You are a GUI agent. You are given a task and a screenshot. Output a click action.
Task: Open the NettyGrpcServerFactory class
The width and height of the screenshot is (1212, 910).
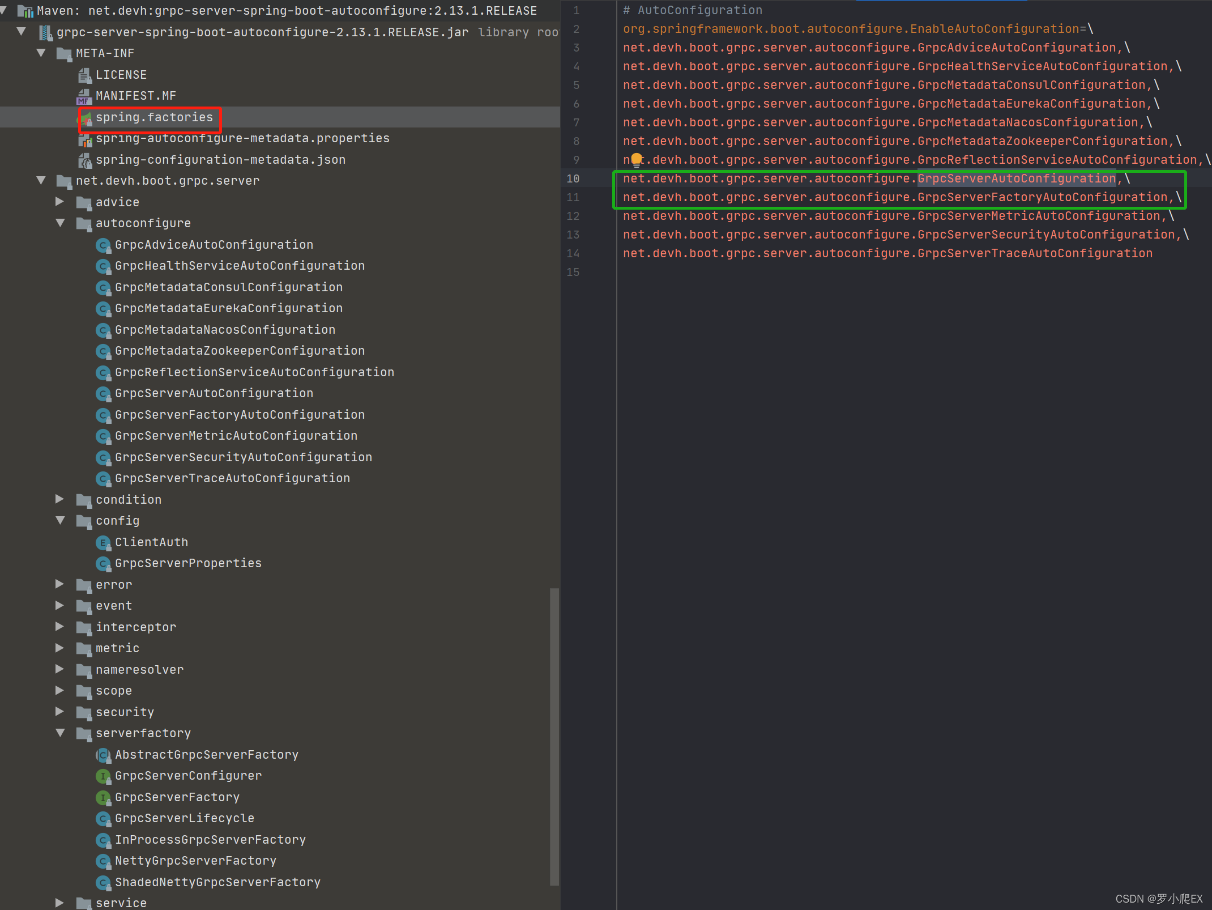[x=195, y=861]
